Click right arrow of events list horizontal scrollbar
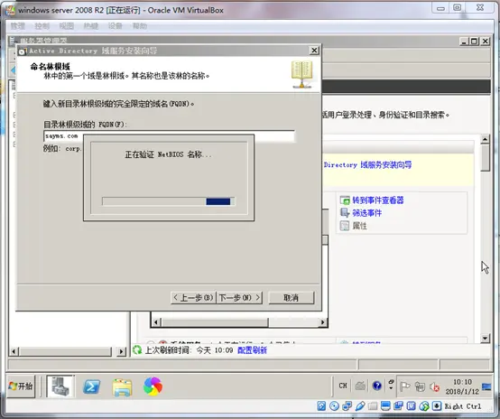500x419 pixels. tap(323, 322)
